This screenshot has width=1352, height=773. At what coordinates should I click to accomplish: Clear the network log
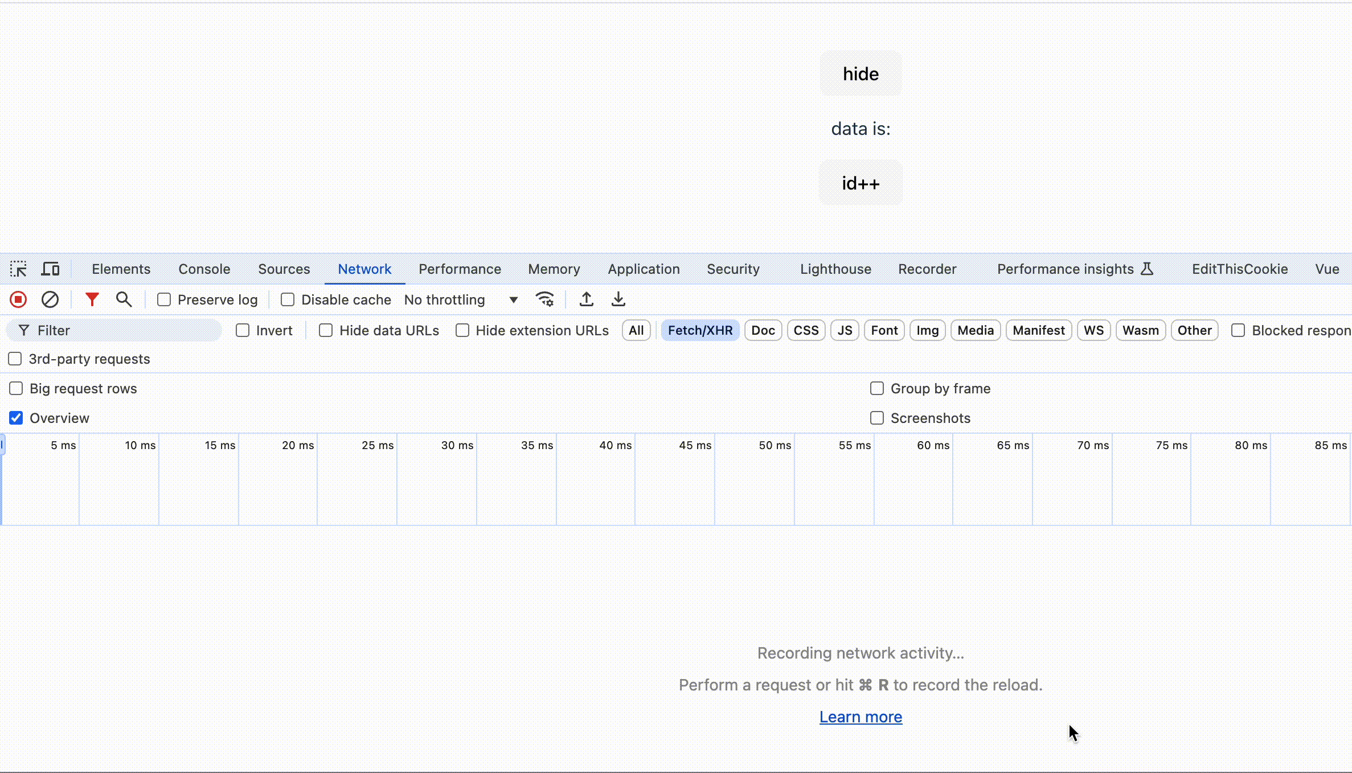click(50, 299)
